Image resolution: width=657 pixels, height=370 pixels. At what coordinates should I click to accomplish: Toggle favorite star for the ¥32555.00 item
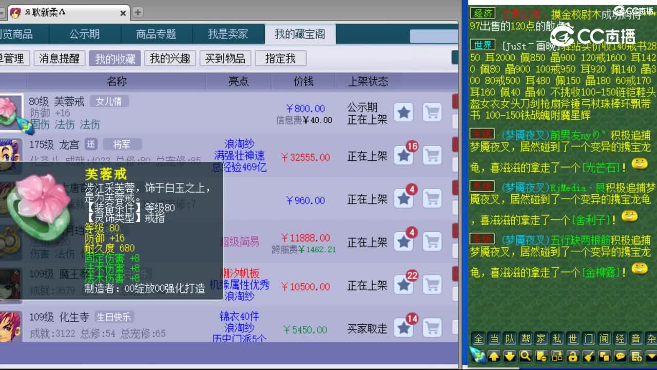click(404, 155)
